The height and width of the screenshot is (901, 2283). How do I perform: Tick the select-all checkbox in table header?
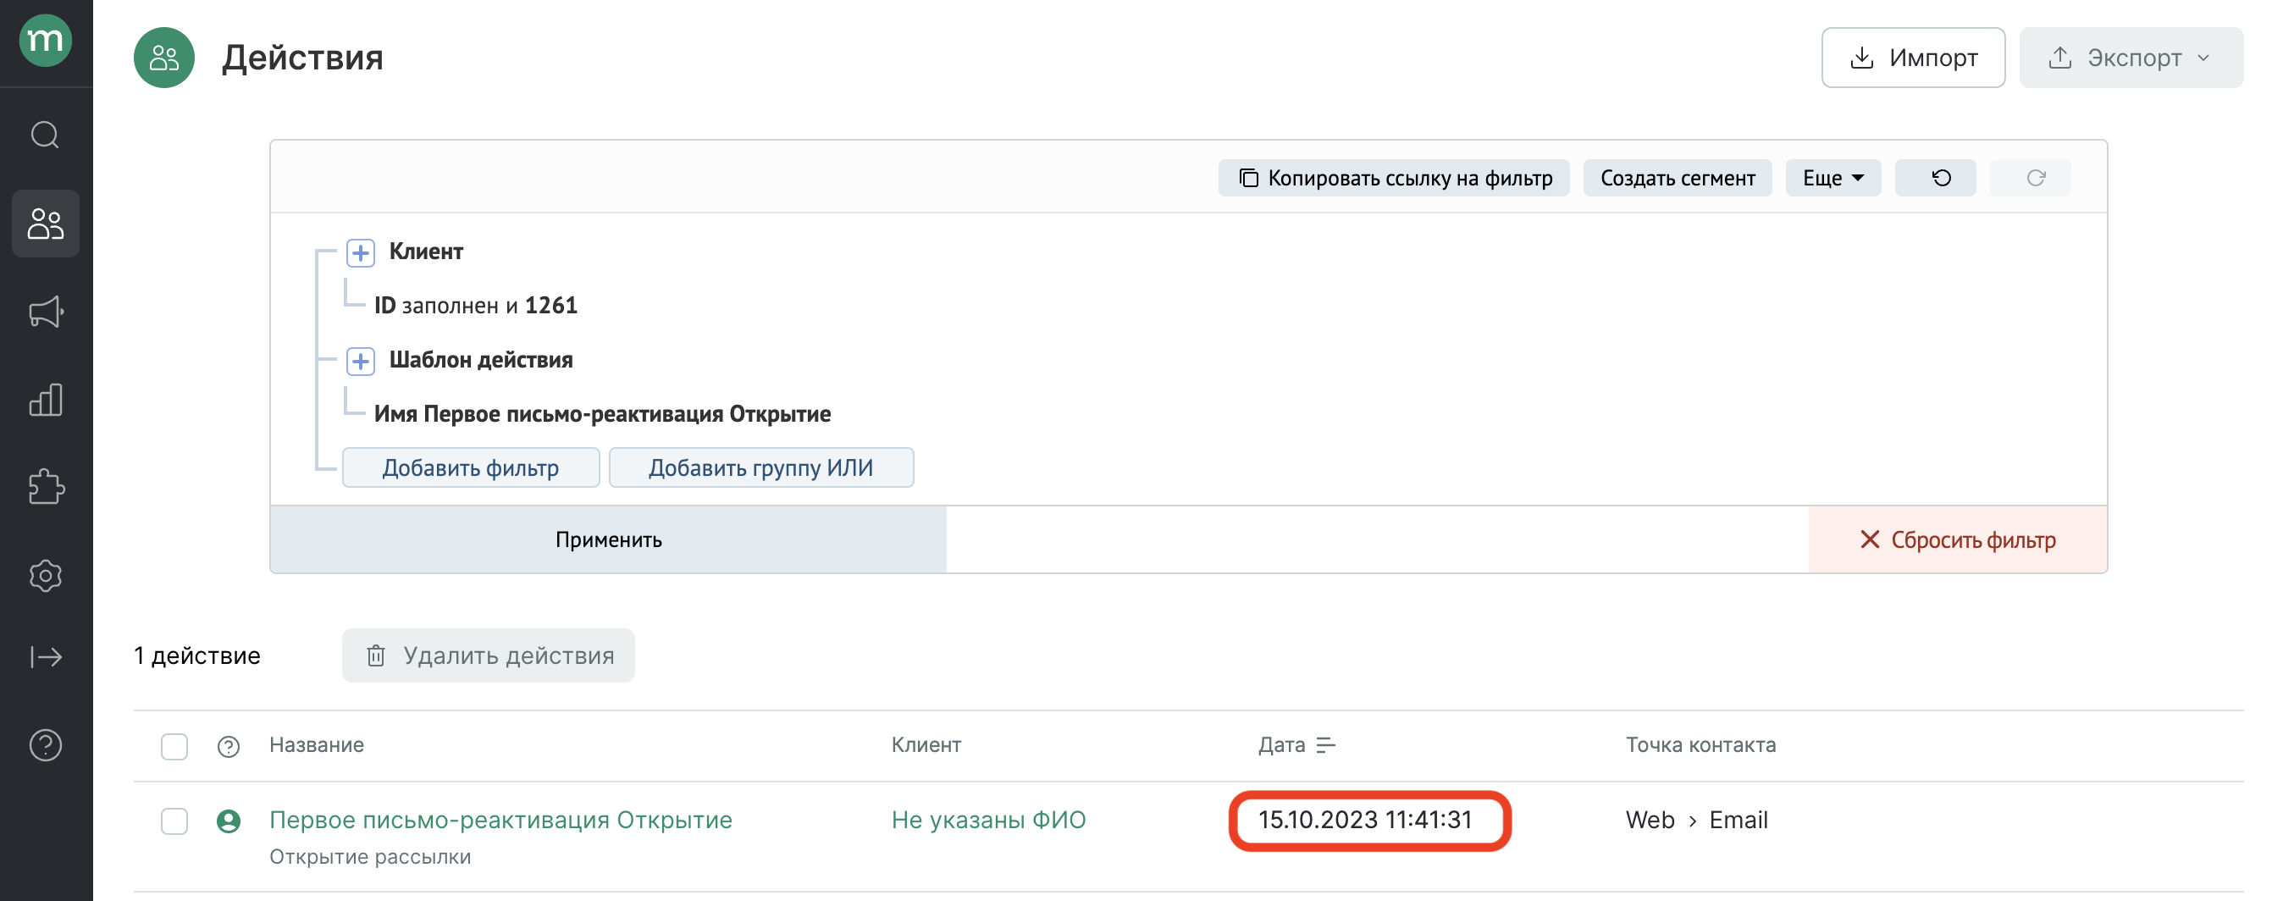(x=174, y=746)
